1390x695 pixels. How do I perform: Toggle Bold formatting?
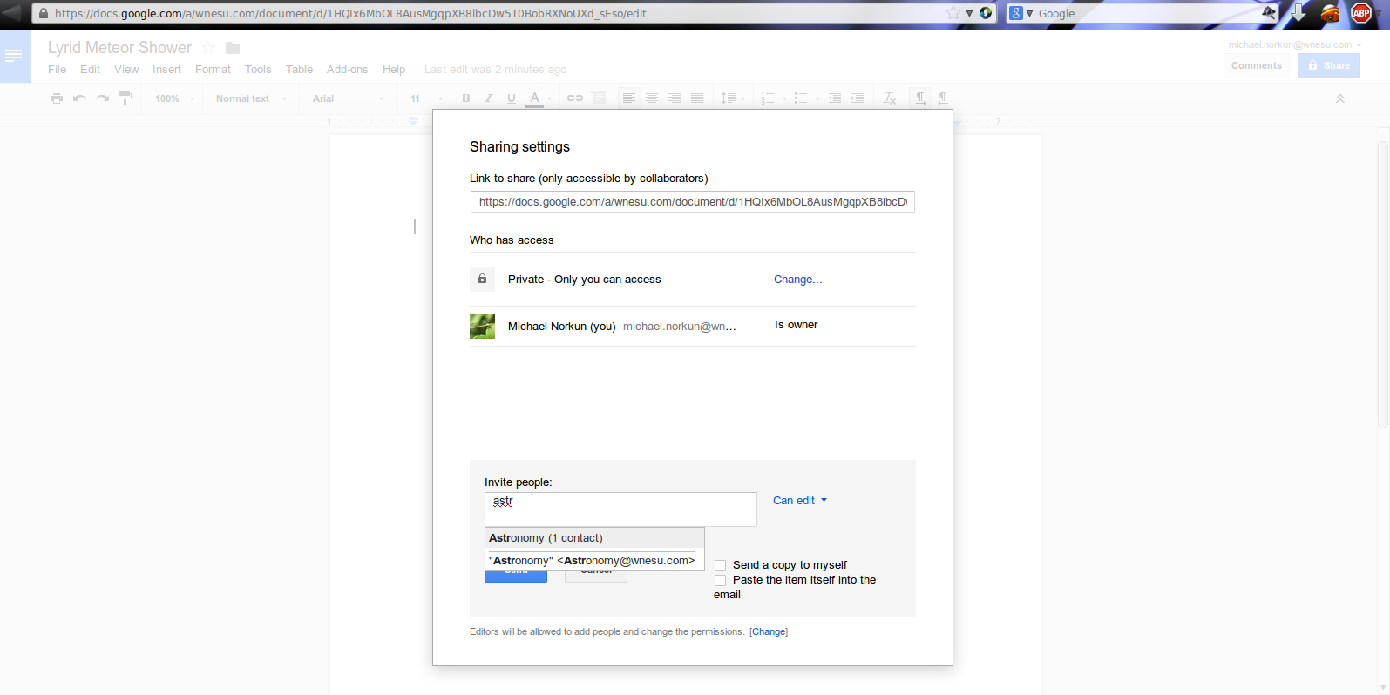click(466, 98)
